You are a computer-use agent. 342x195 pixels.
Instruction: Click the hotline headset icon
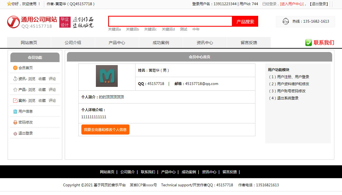[286, 21]
